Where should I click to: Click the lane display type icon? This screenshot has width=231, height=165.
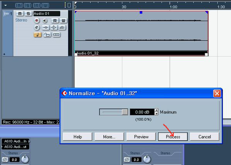click(x=56, y=35)
